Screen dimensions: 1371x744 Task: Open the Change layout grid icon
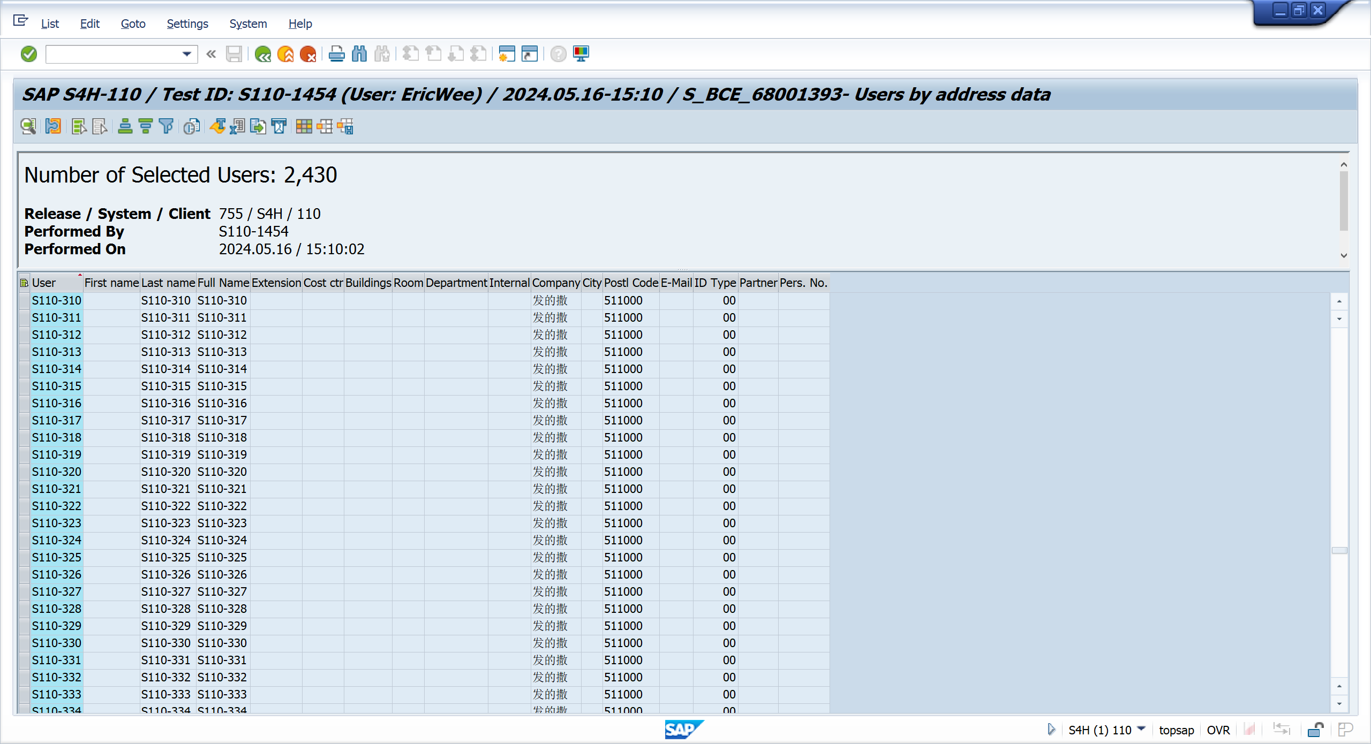tap(304, 127)
